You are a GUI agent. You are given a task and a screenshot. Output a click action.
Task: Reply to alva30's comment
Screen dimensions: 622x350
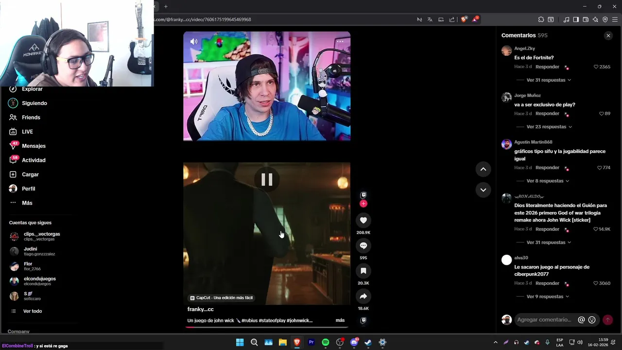[x=547, y=283]
